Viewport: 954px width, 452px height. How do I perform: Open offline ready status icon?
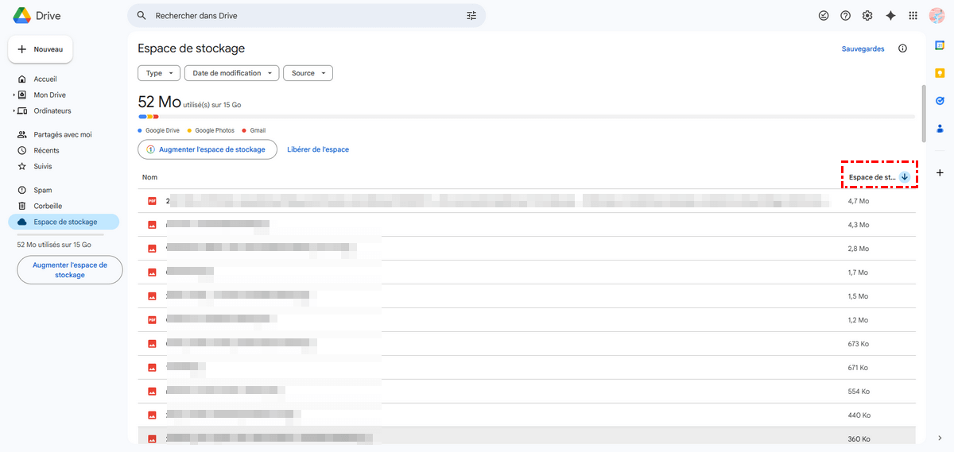pos(824,15)
